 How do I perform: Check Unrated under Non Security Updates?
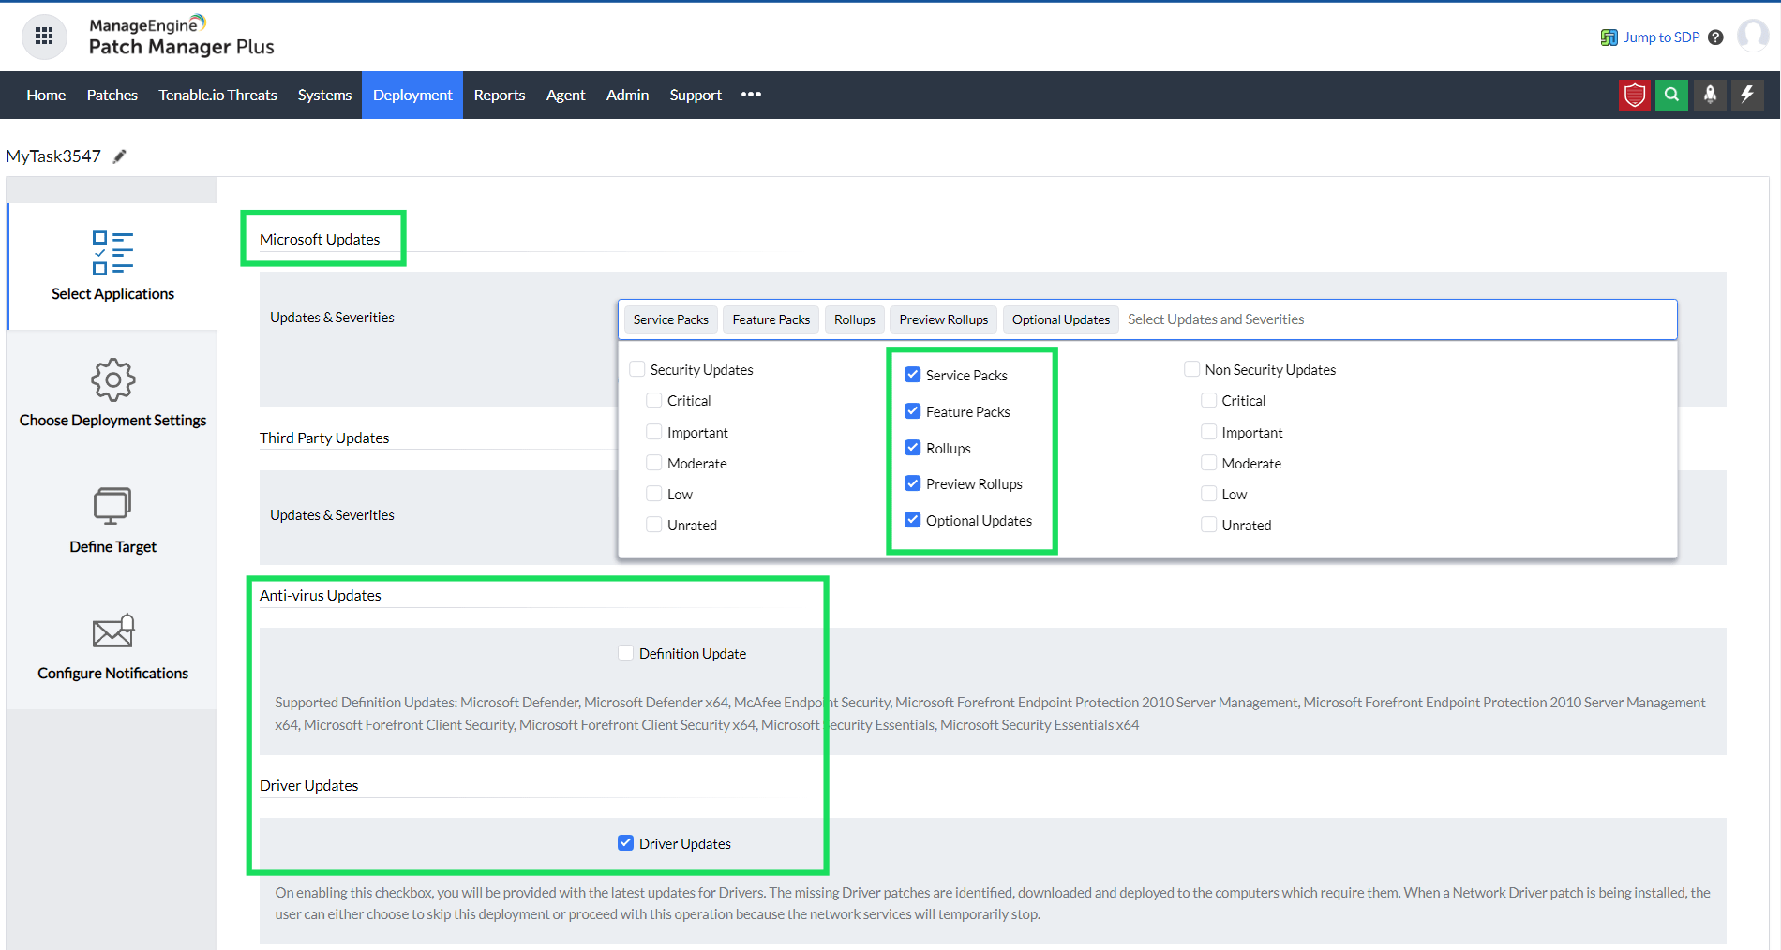coord(1208,525)
